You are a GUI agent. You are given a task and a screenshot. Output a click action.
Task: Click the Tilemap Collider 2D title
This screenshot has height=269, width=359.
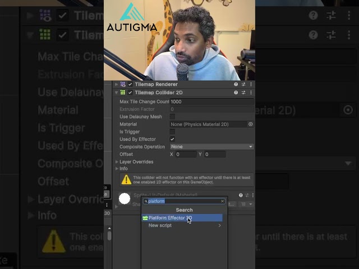coord(159,92)
